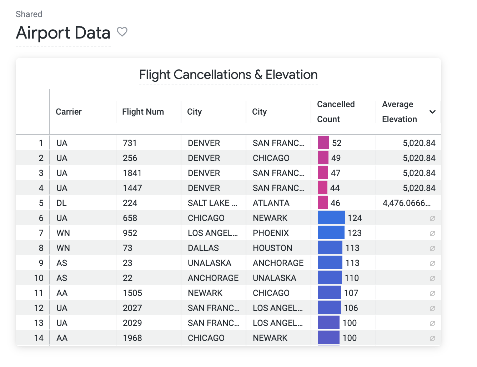Click the Shared label above the title
Screen dimensions: 477x367
[x=29, y=14]
